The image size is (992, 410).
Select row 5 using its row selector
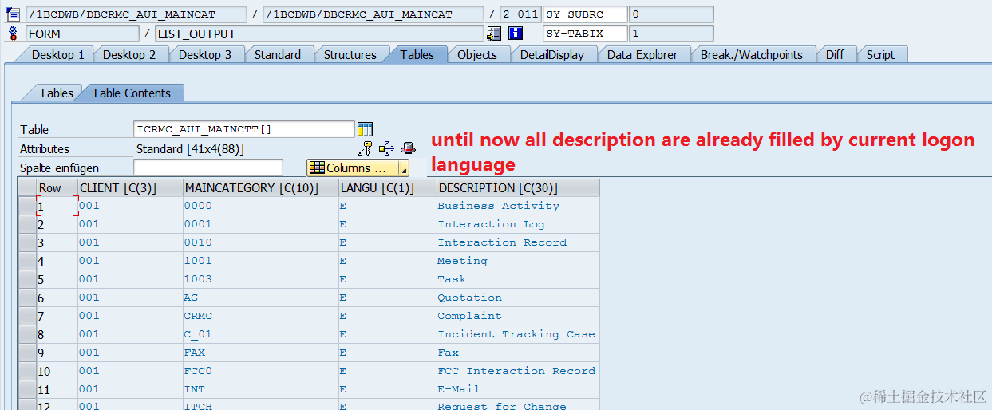[x=27, y=279]
